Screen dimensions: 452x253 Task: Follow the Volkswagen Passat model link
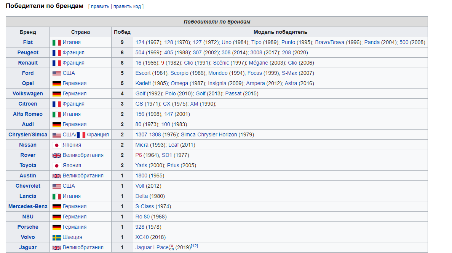pyautogui.click(x=233, y=93)
